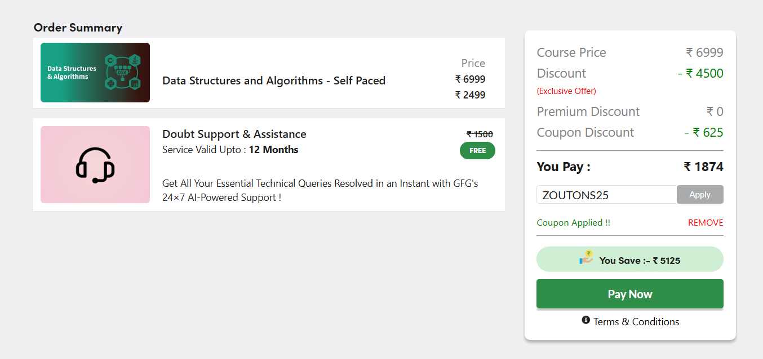Click REMOVE to delete applied coupon

(x=705, y=222)
